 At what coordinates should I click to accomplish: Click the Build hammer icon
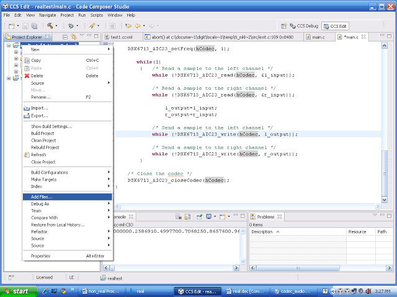click(x=50, y=25)
